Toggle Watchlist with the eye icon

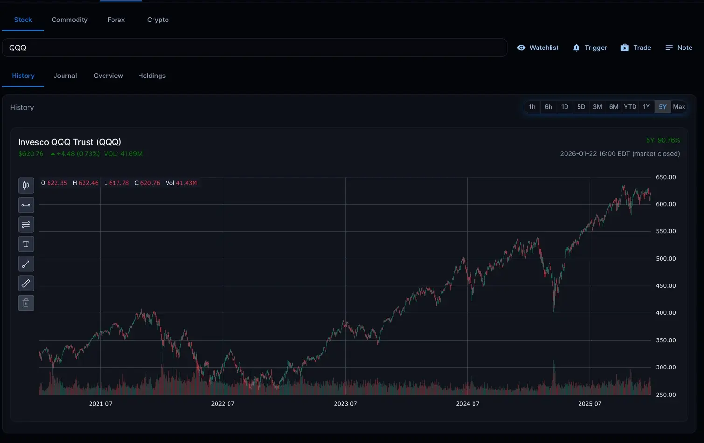[521, 48]
